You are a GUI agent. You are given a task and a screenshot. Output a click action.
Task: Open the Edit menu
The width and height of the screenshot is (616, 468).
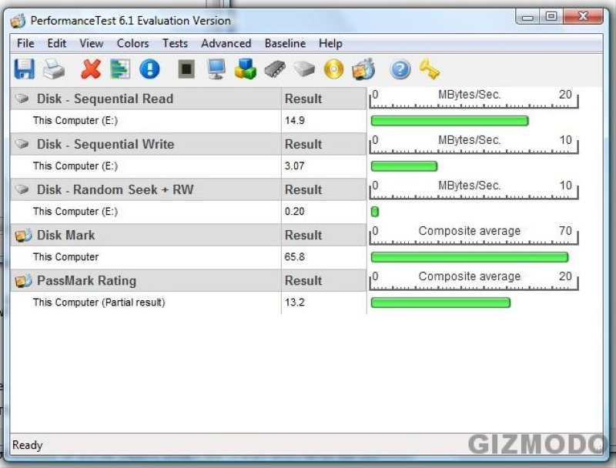(56, 43)
